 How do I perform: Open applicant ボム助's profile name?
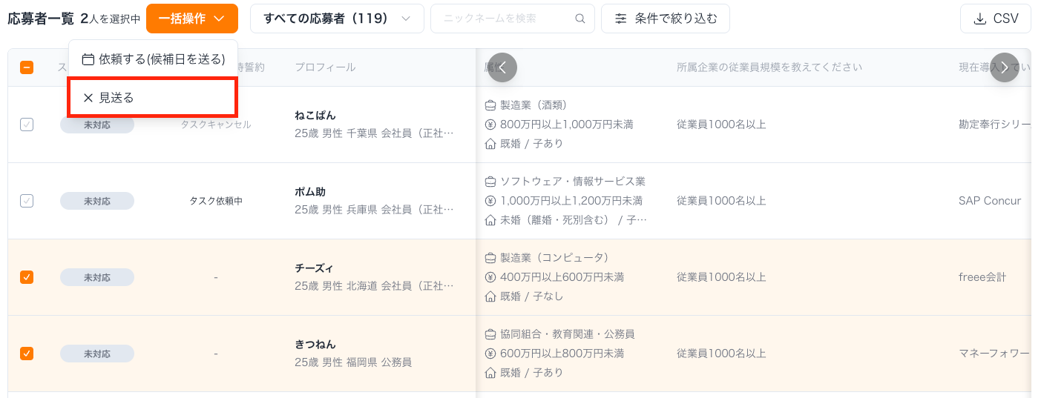pos(310,192)
